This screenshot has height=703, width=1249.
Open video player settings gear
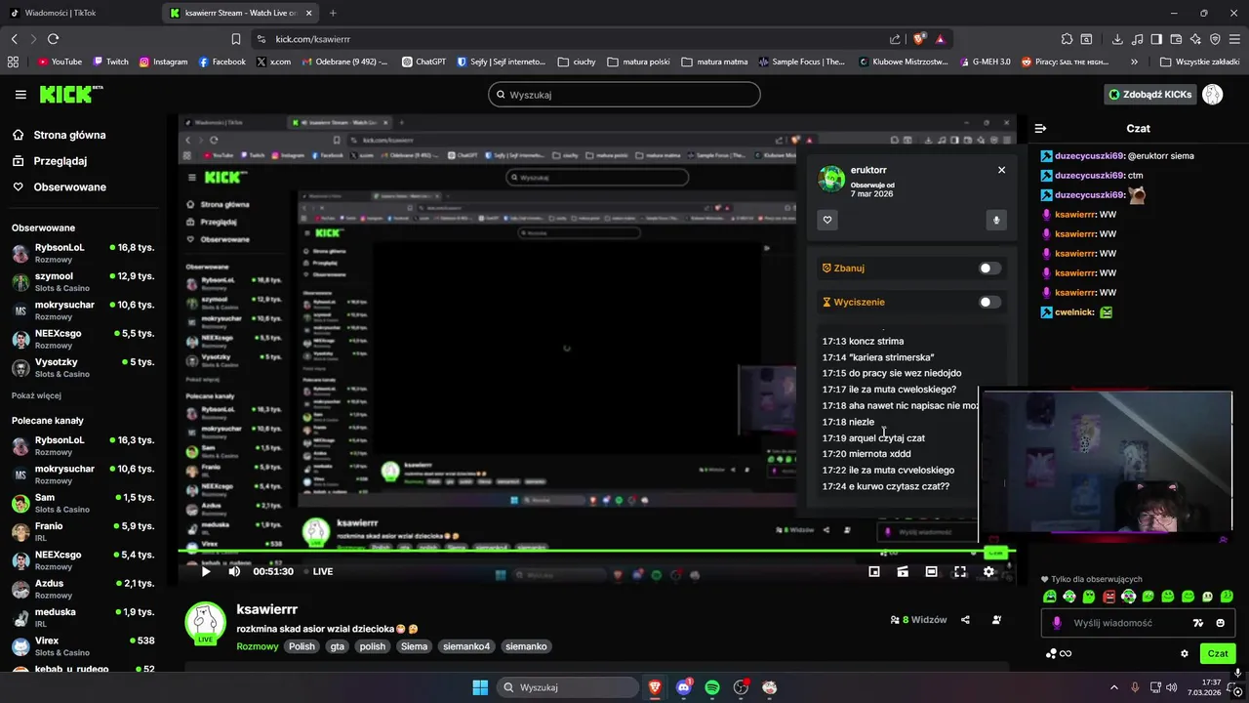988,571
